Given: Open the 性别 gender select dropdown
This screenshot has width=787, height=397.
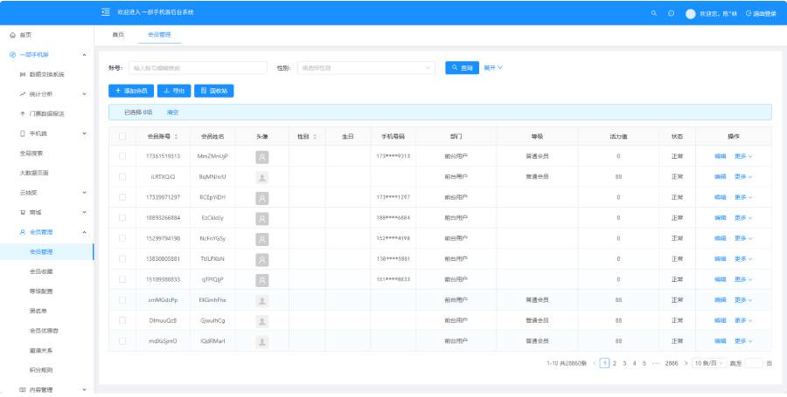Looking at the screenshot, I should pos(366,68).
